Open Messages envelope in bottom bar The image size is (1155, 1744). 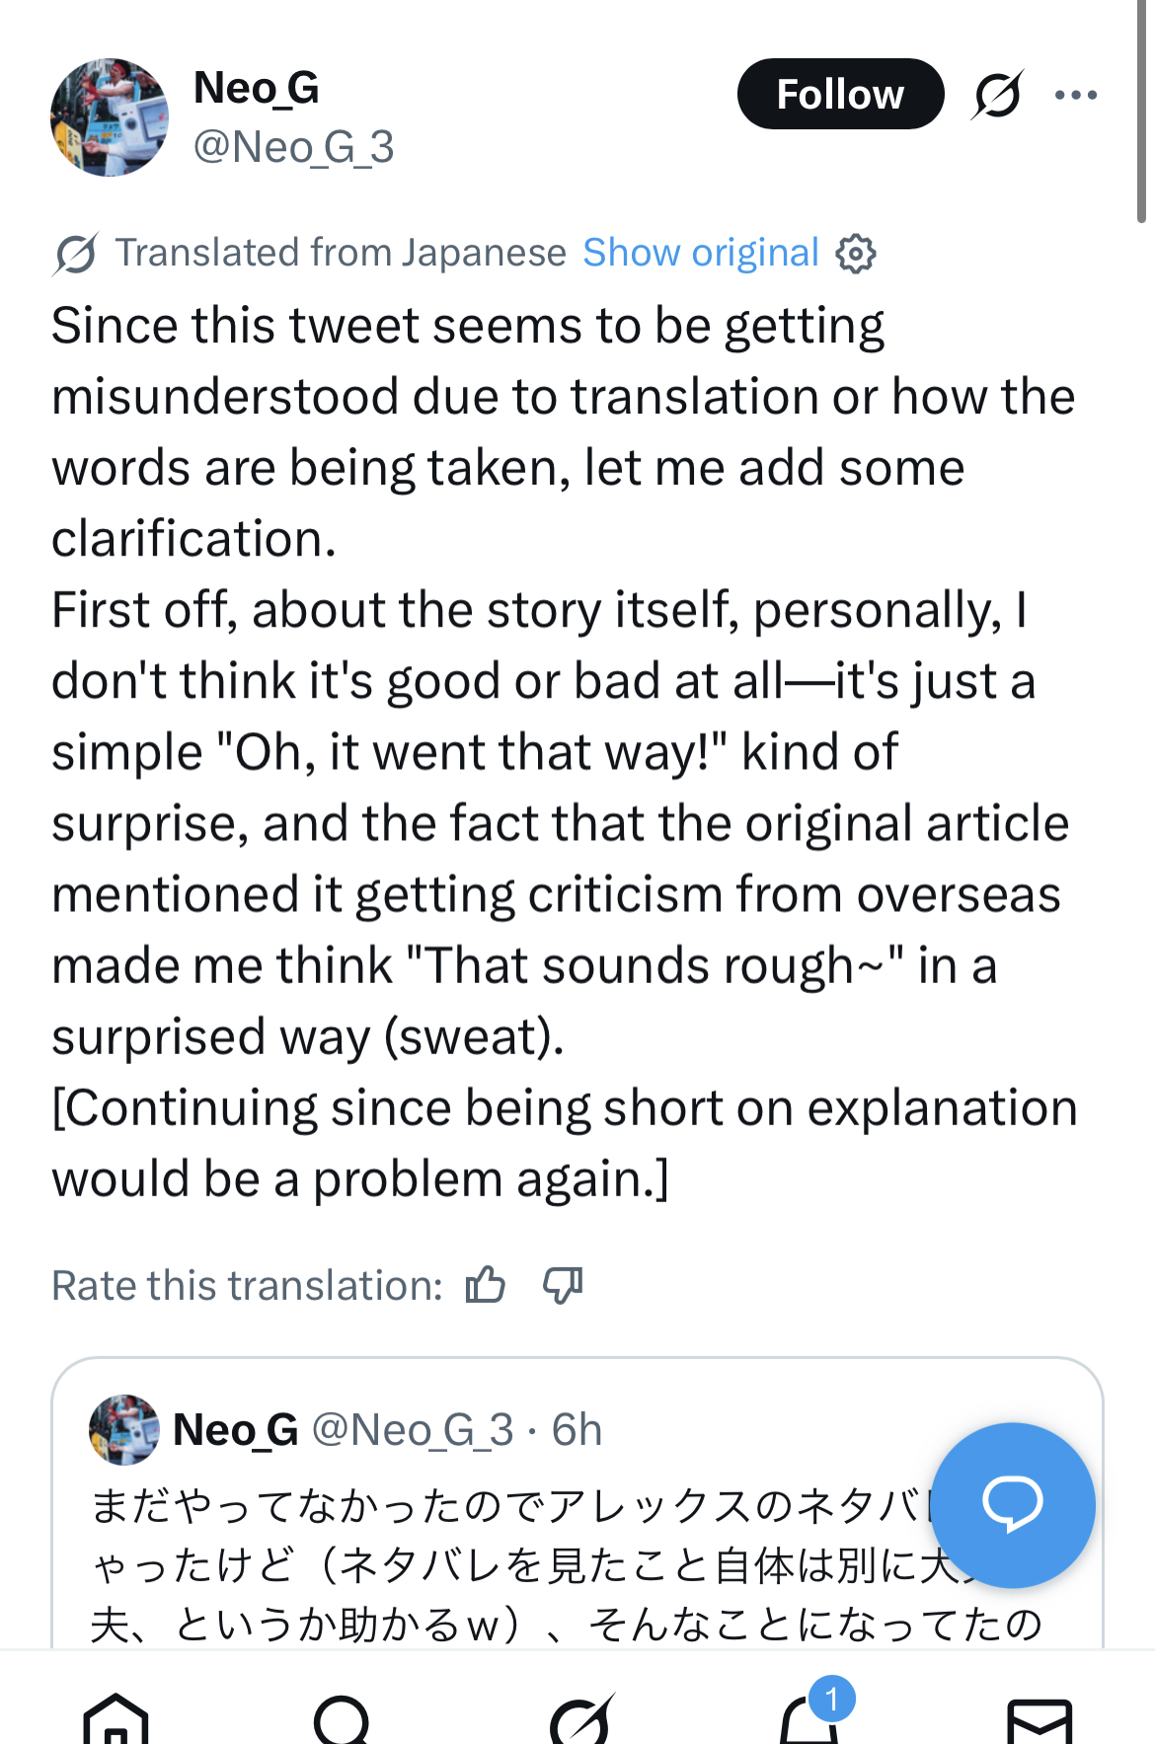coord(1039,1721)
